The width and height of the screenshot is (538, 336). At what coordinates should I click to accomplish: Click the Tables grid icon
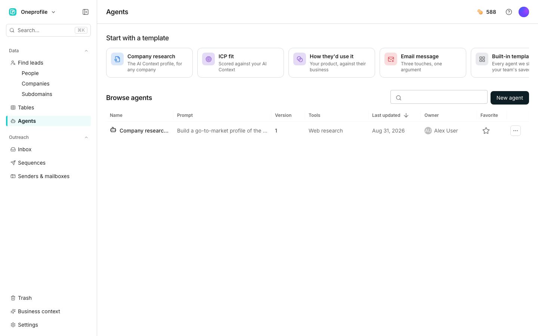click(13, 108)
